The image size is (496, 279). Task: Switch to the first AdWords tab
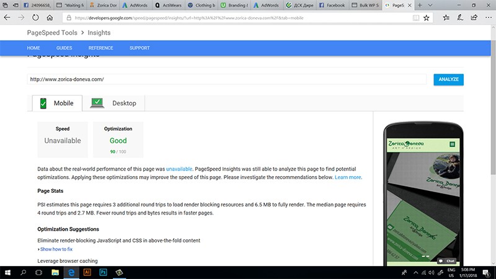coord(135,5)
